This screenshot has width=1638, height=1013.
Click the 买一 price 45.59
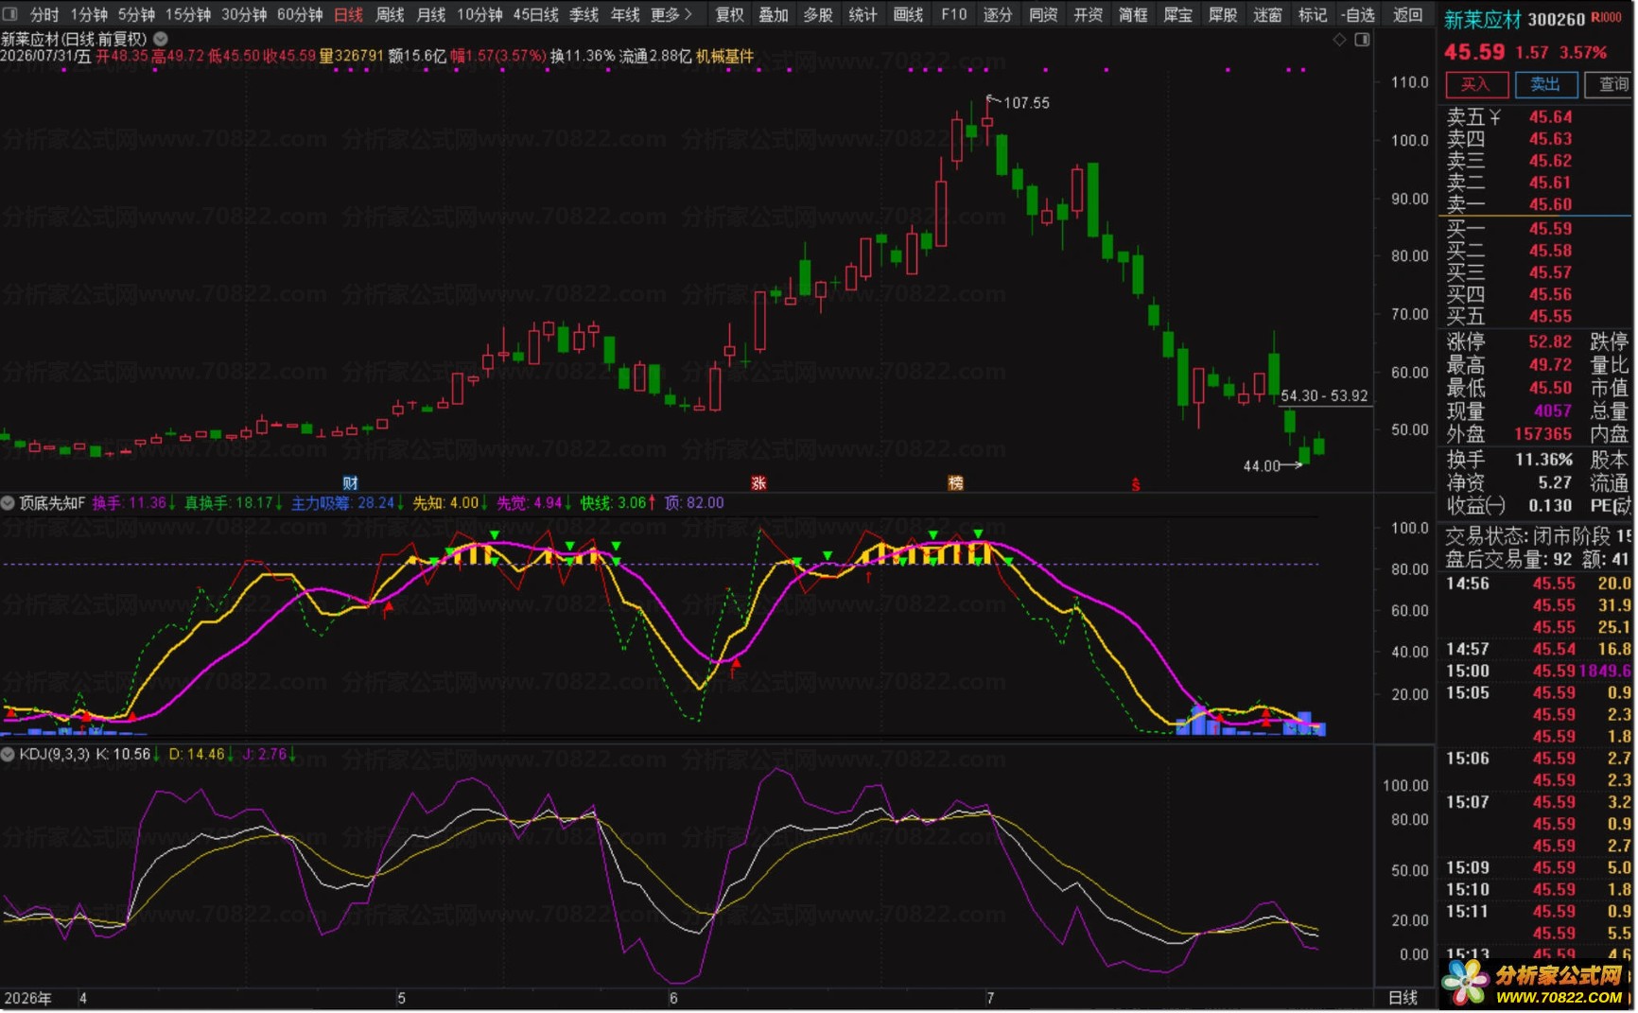pos(1550,229)
